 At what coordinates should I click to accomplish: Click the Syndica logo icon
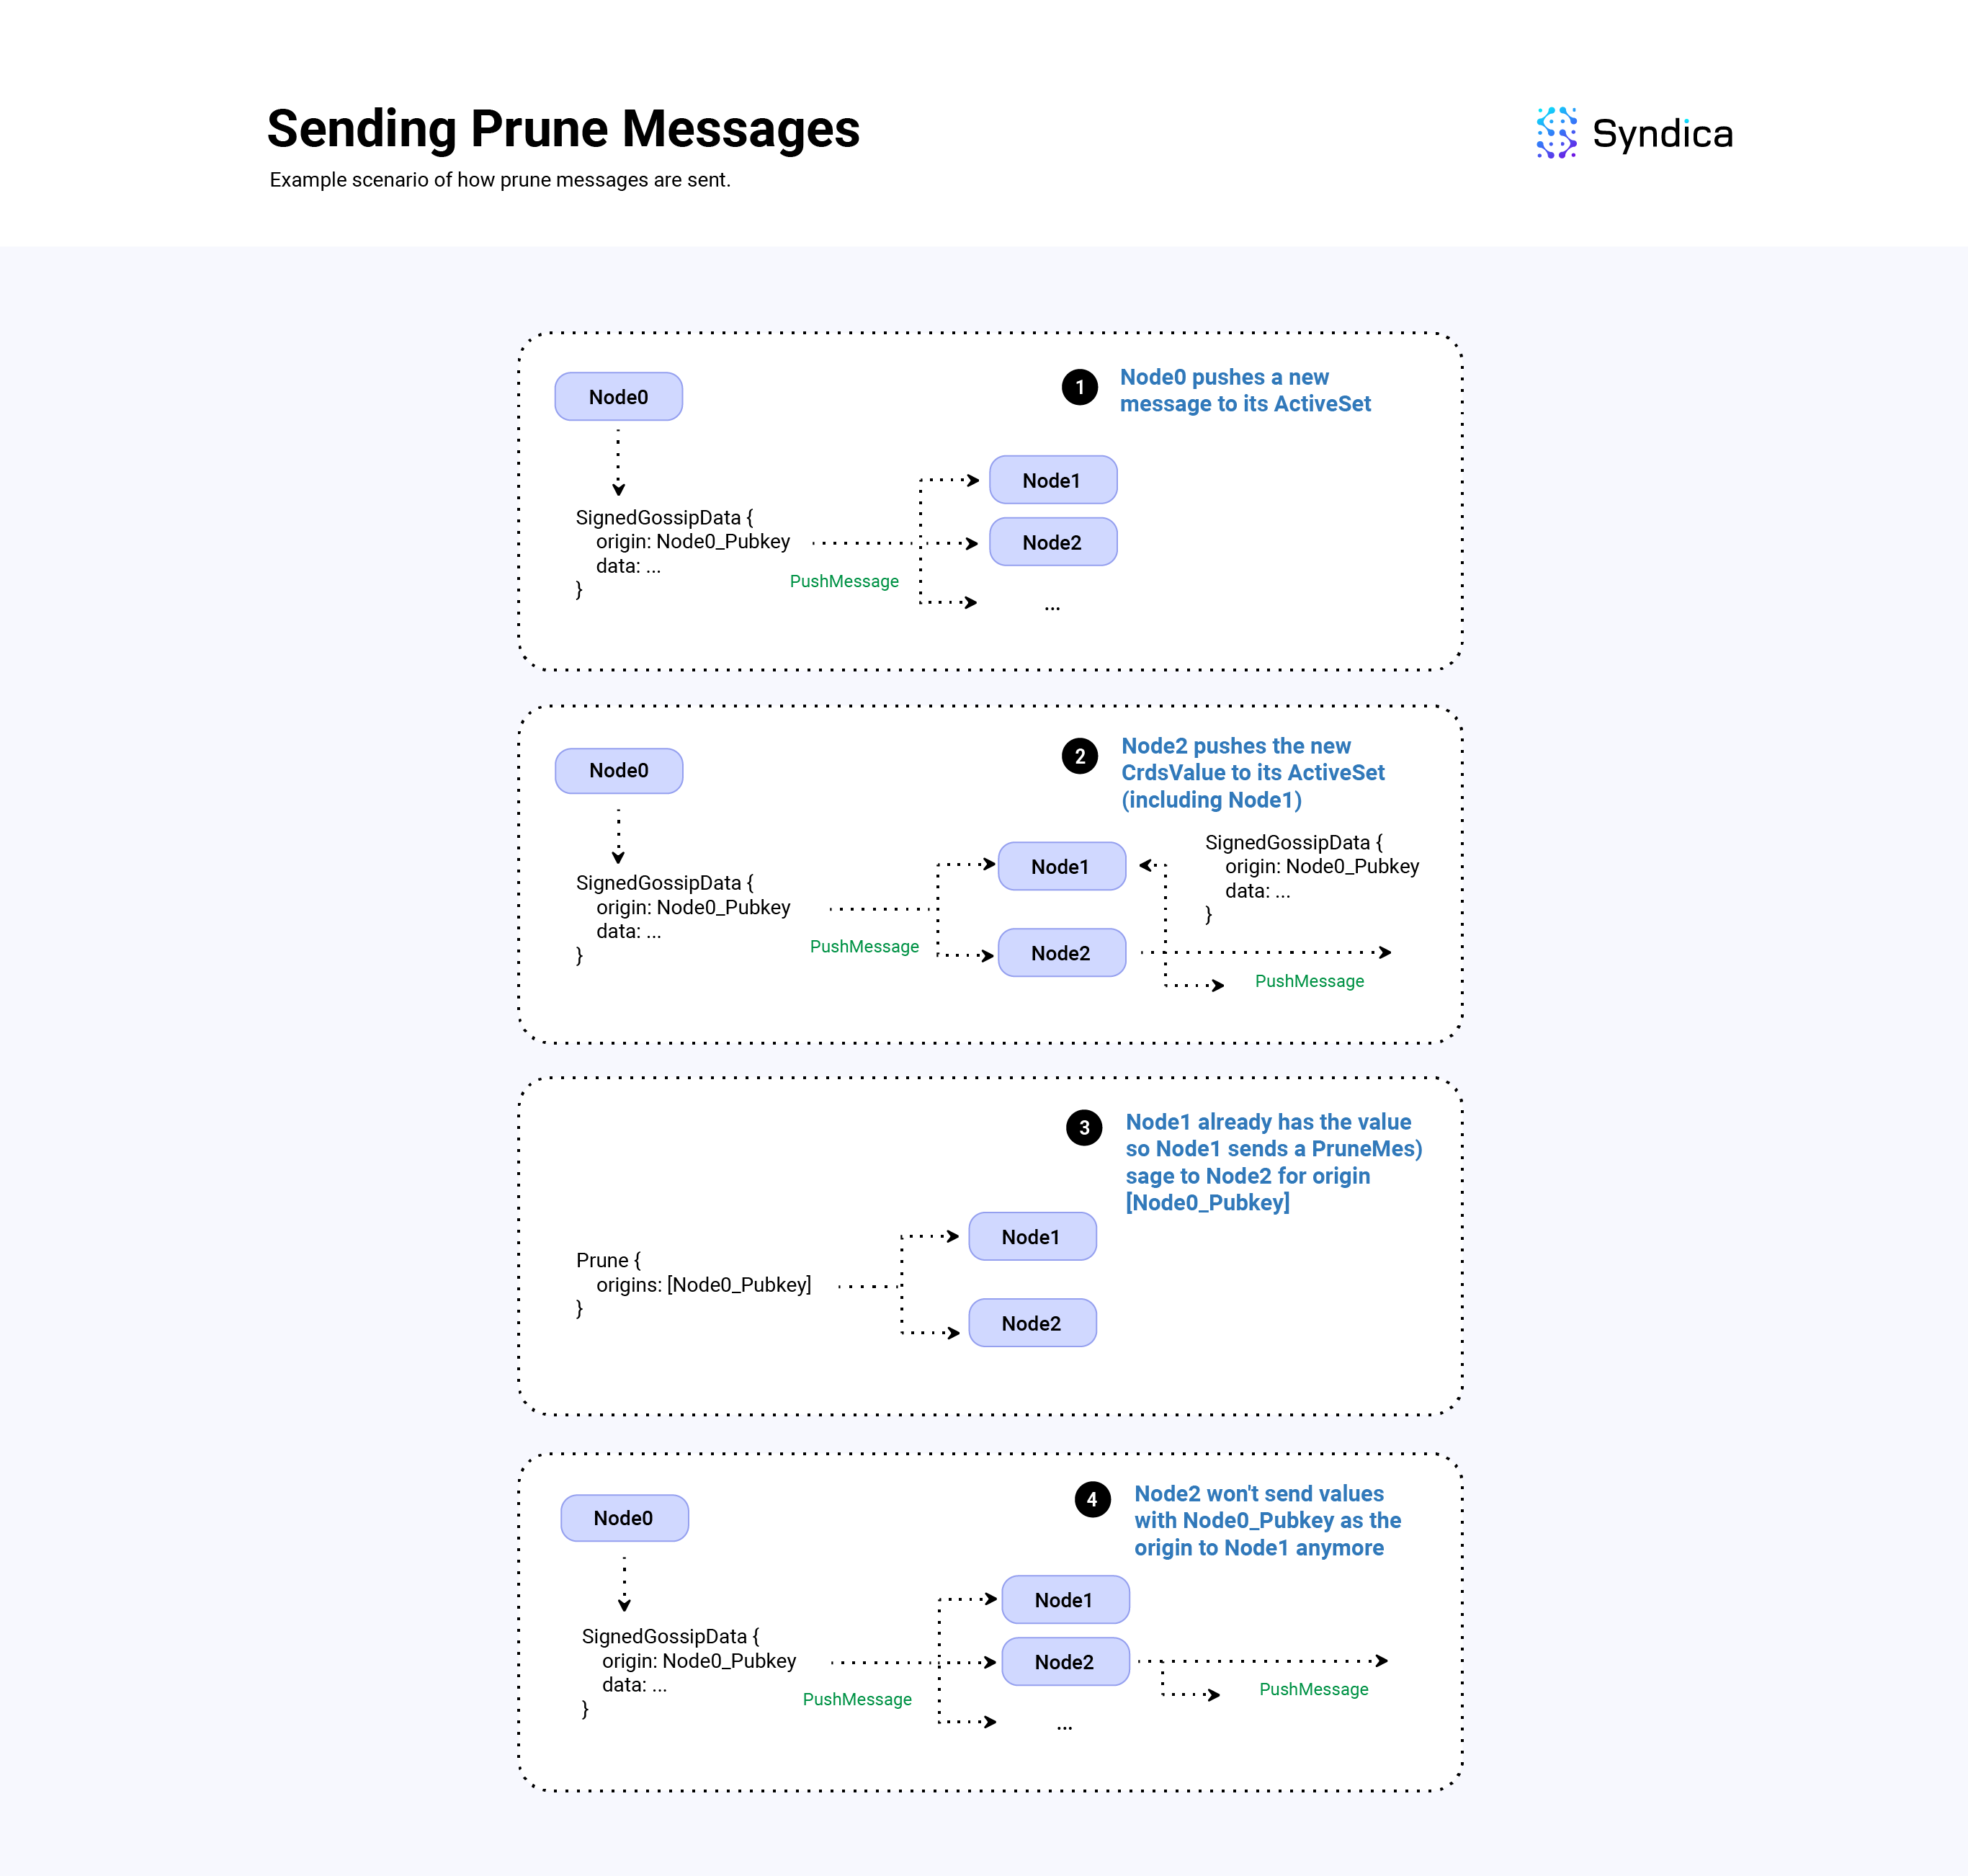1556,133
